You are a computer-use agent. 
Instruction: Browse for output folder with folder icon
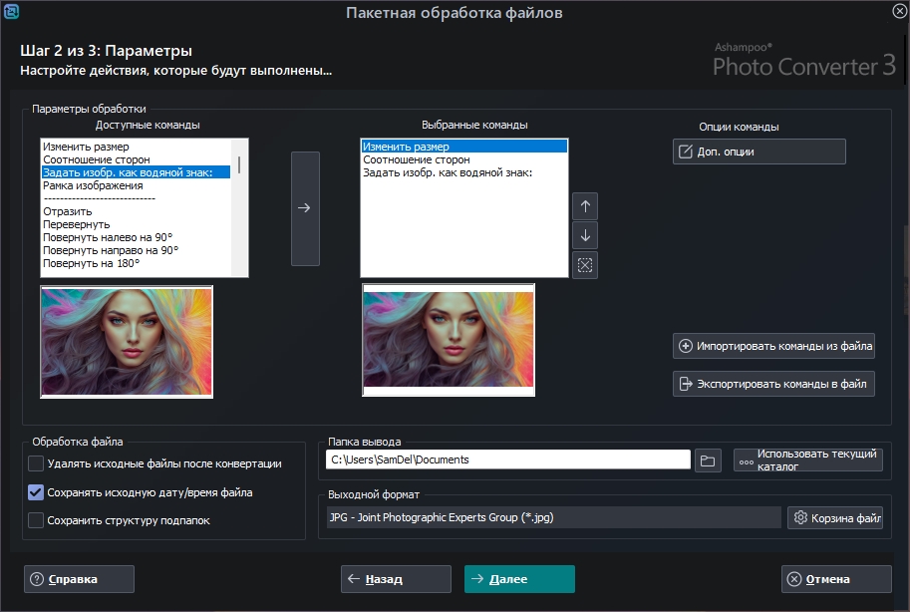point(708,459)
